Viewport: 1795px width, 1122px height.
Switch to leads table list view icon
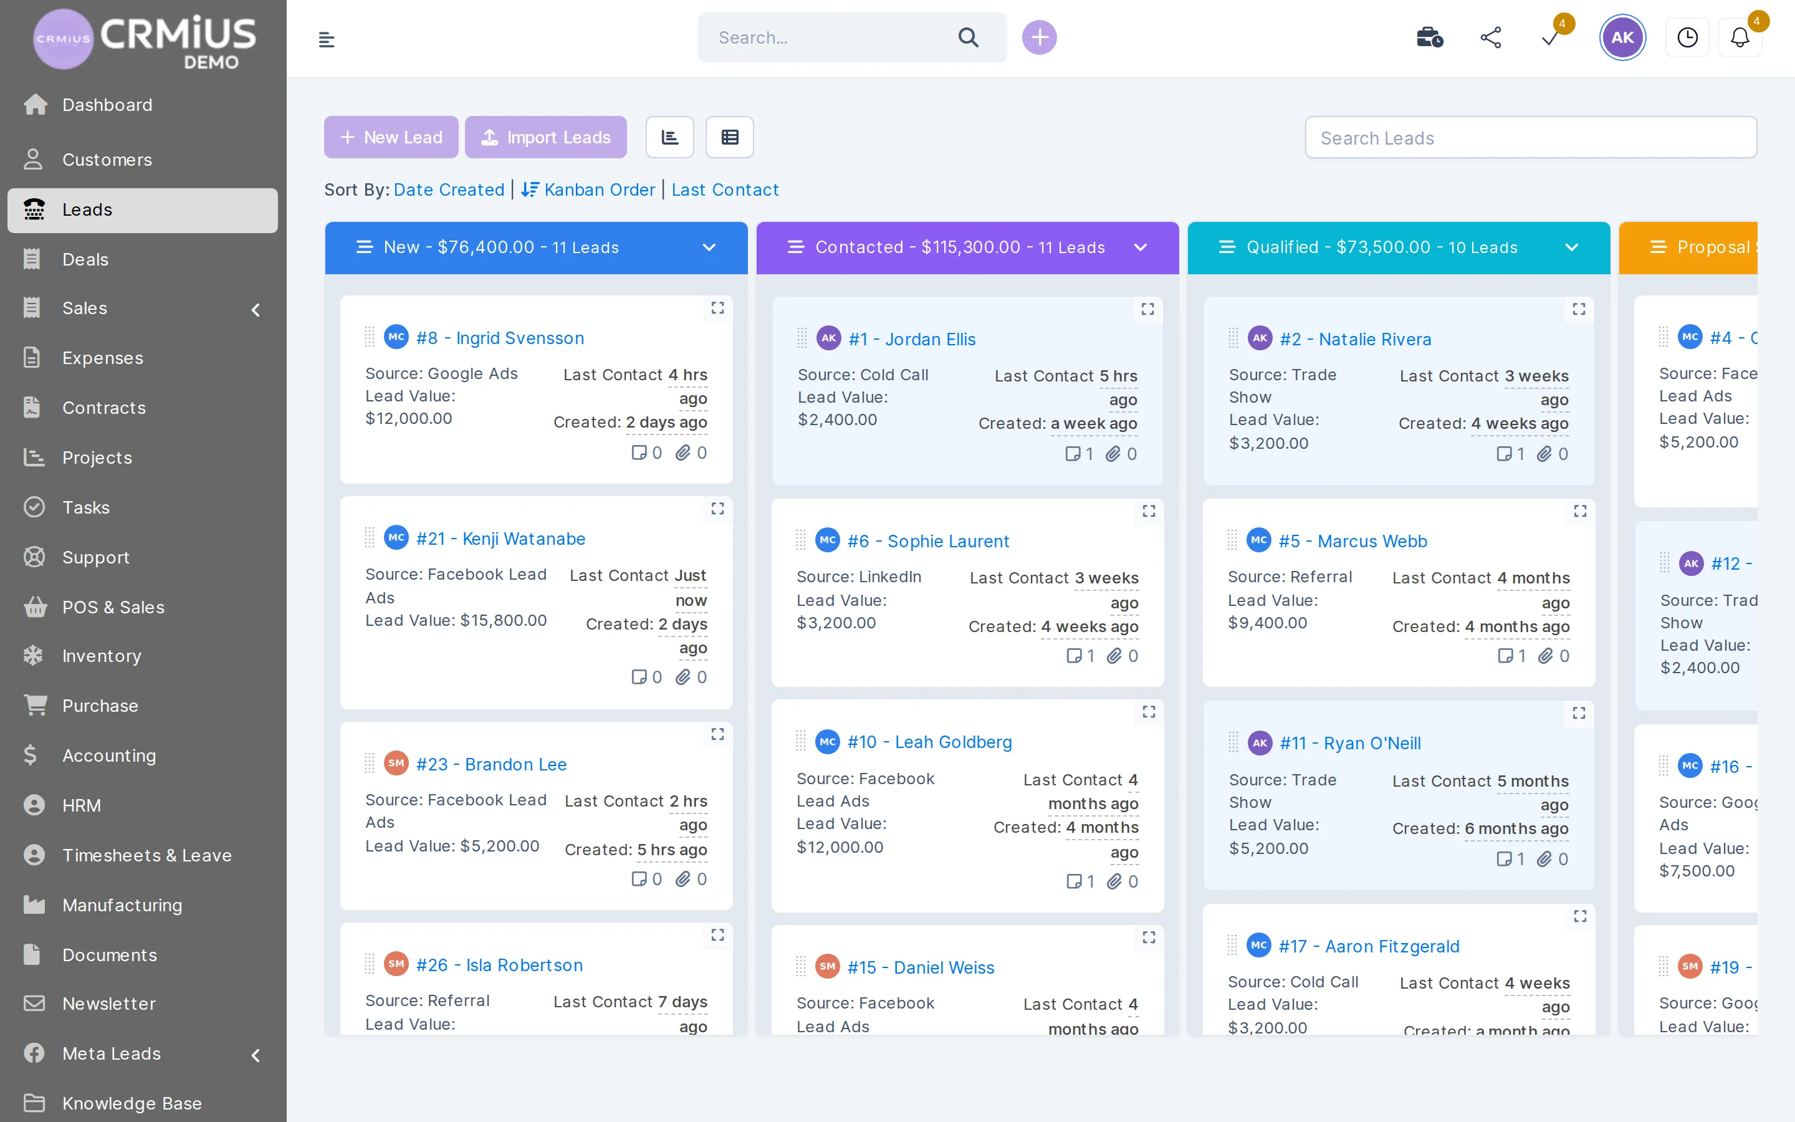pos(730,137)
